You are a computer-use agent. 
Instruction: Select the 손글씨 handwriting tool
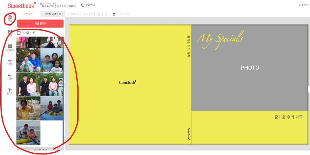click(x=10, y=77)
